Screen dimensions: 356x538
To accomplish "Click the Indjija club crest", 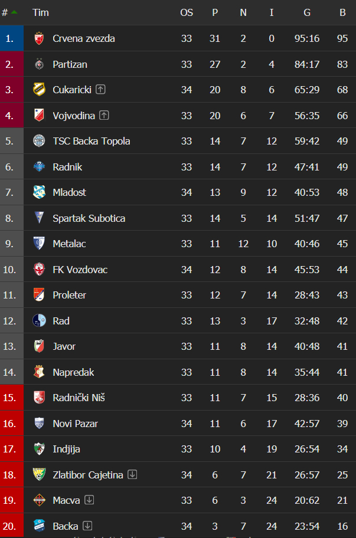I will 39,449.
